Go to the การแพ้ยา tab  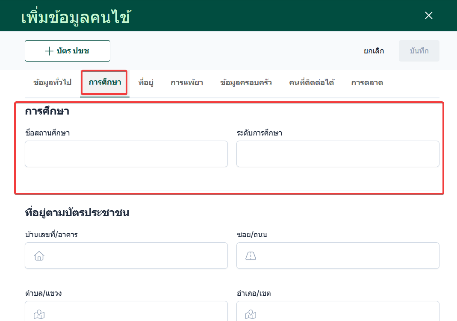click(x=187, y=82)
